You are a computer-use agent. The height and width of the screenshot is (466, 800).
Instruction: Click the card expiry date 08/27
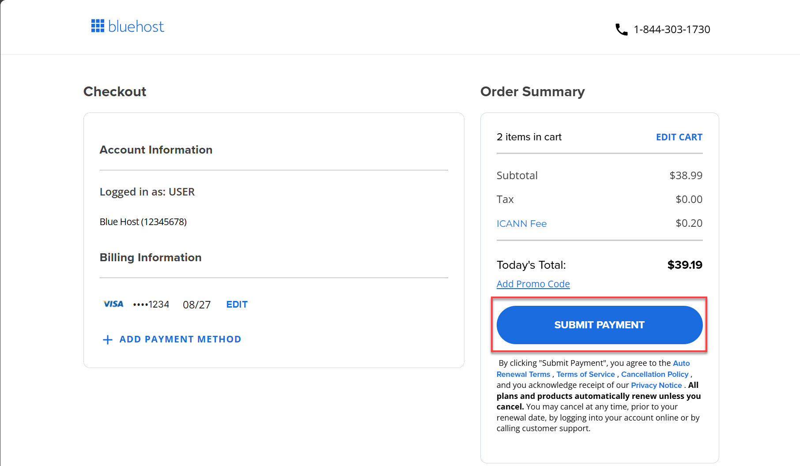click(197, 304)
